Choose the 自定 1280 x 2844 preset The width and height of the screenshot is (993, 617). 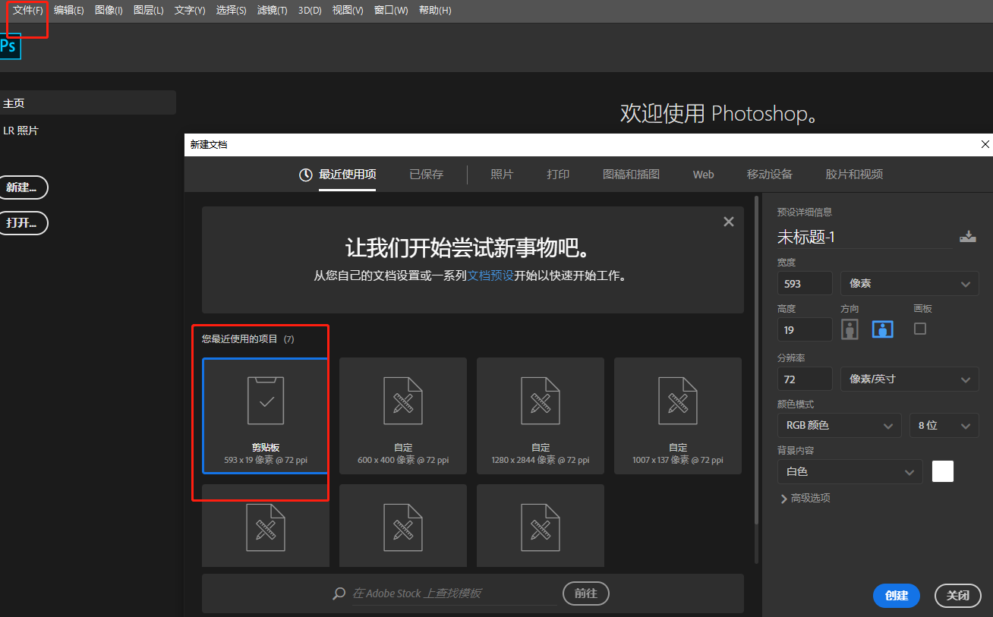(541, 416)
